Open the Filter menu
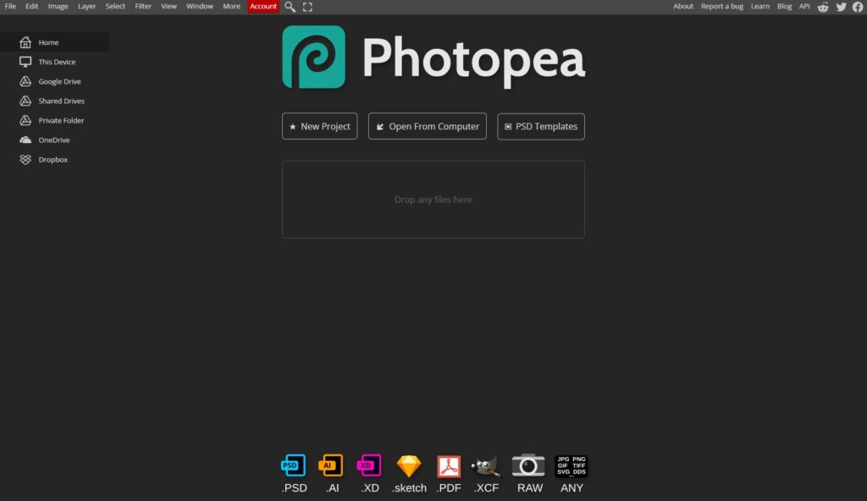The height and width of the screenshot is (501, 867). 143,7
